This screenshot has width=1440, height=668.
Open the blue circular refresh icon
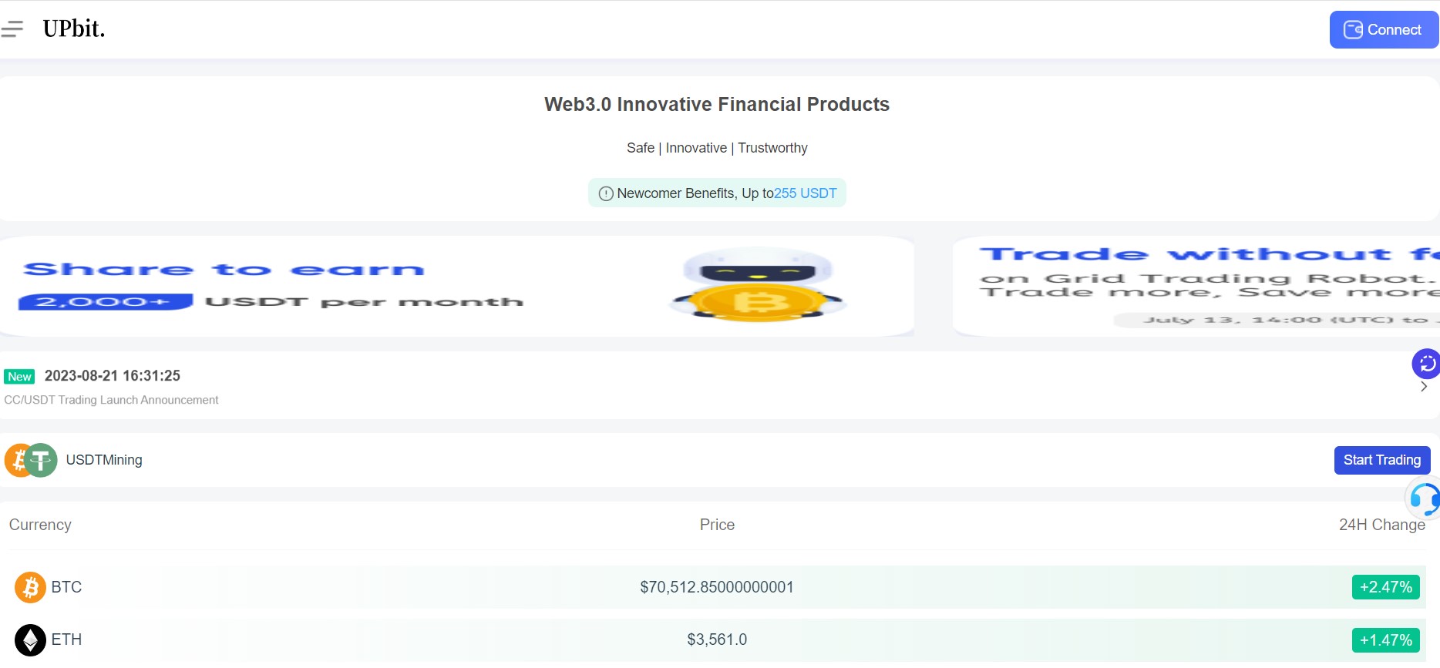(1426, 363)
